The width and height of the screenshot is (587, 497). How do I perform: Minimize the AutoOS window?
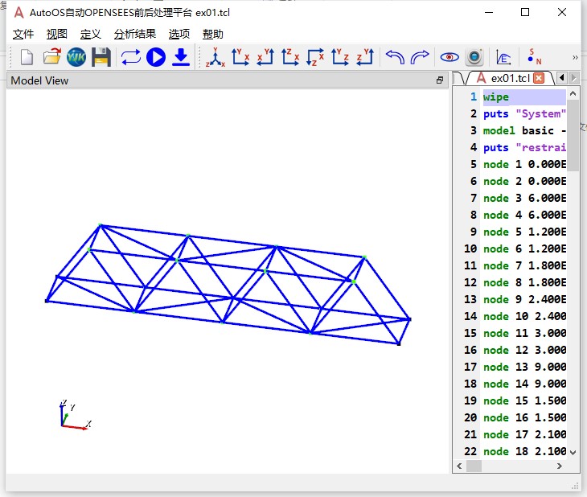[x=489, y=12]
